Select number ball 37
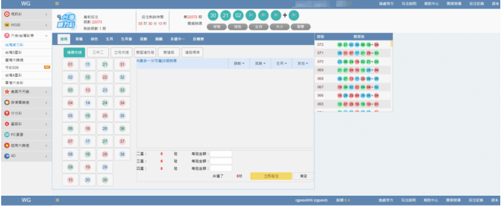Image resolution: width=502 pixels, height=206 pixels. click(122, 141)
